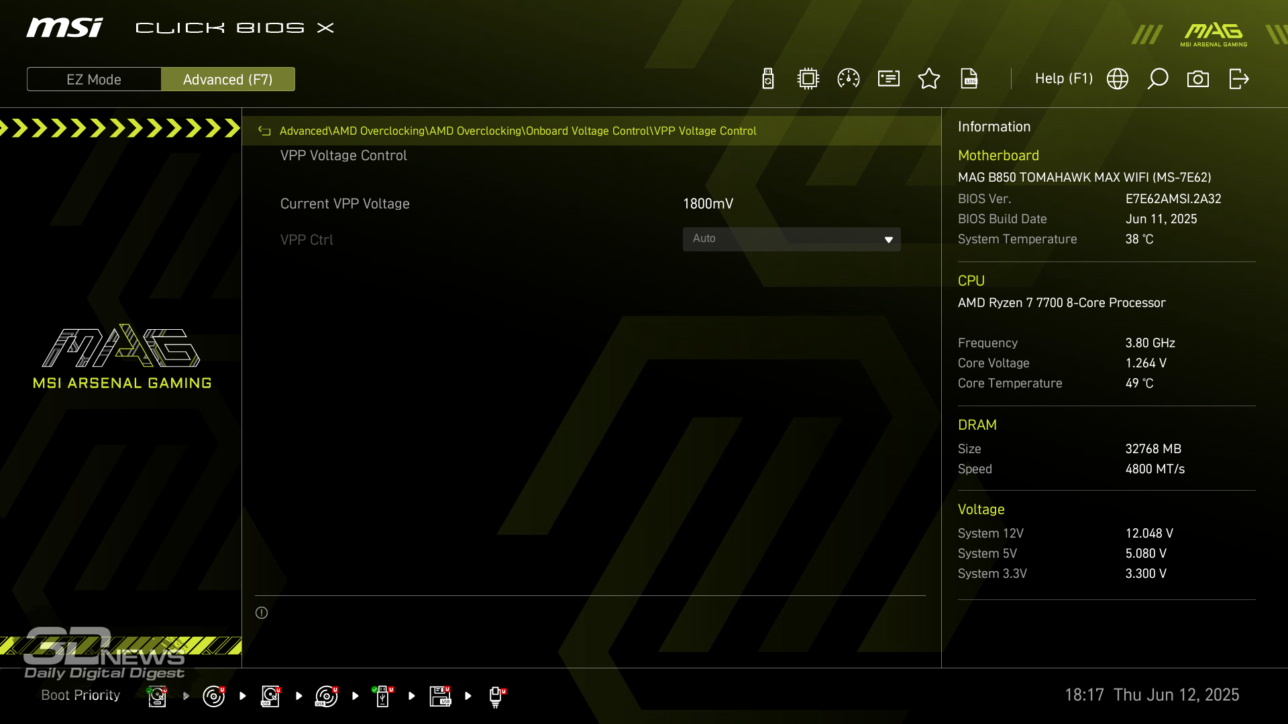Click System Temperature 38 °C value
This screenshot has width=1288, height=724.
click(1139, 239)
